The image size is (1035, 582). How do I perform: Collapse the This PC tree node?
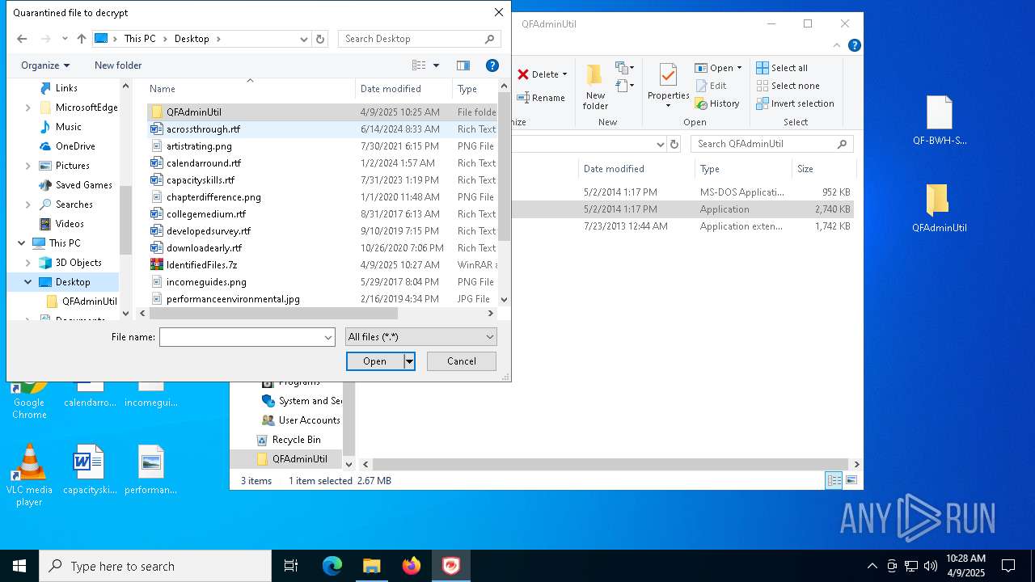pos(21,243)
